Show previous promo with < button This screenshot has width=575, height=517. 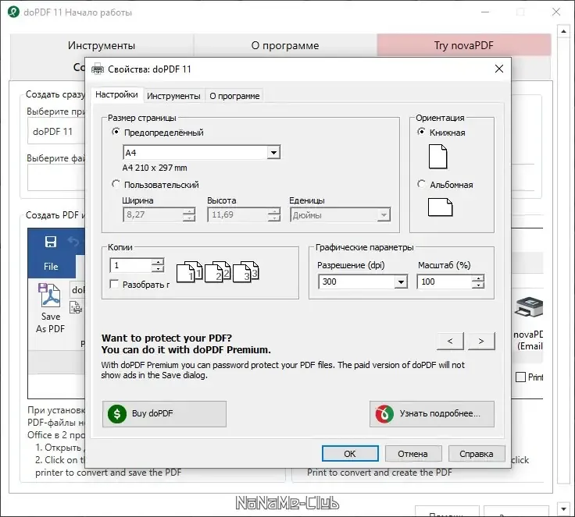click(450, 341)
